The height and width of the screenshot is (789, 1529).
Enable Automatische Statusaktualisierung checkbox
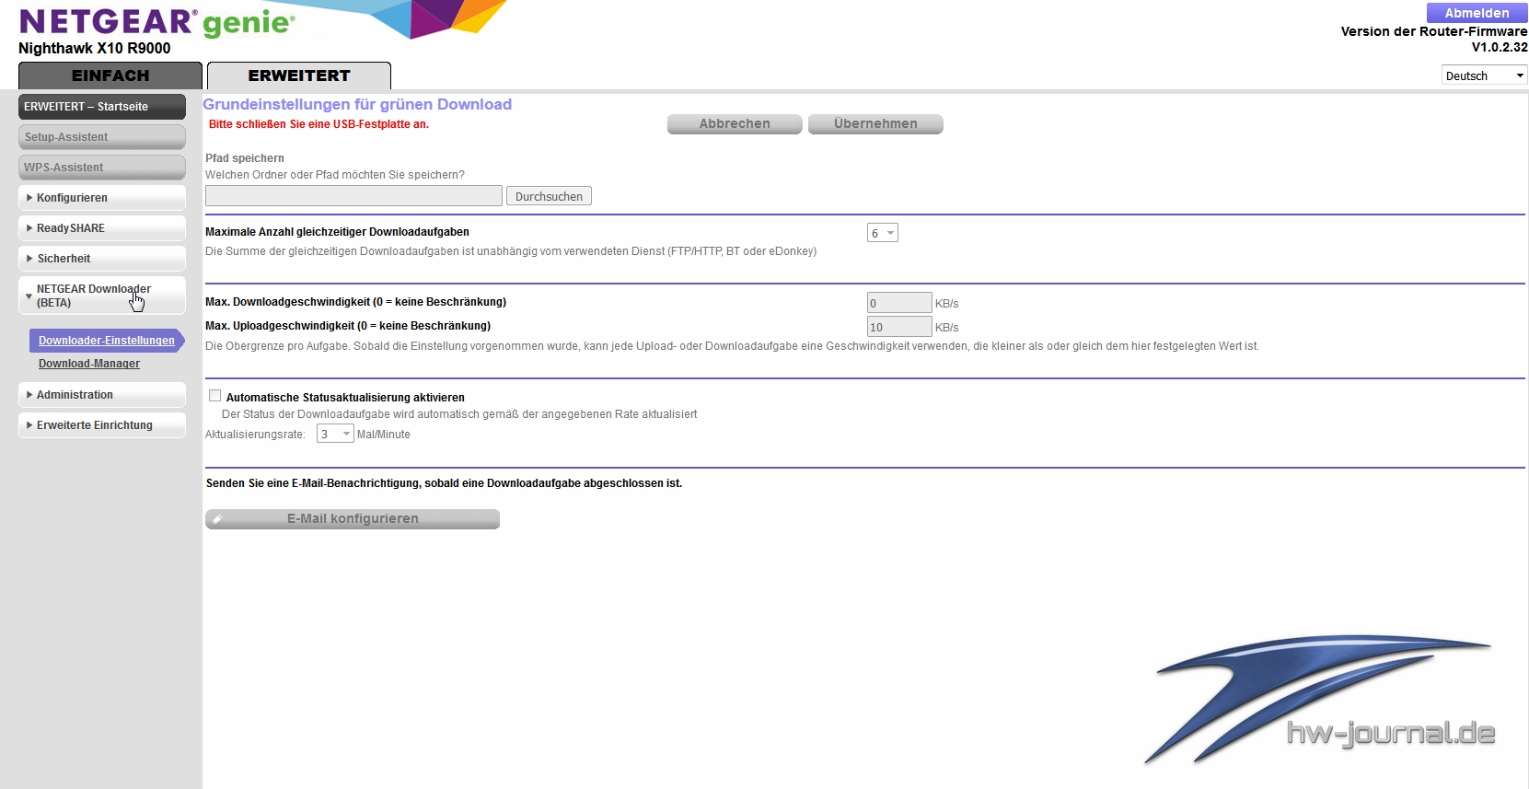point(214,396)
